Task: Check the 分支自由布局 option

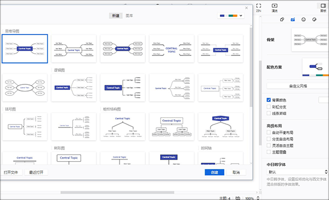Action: [x=269, y=139]
